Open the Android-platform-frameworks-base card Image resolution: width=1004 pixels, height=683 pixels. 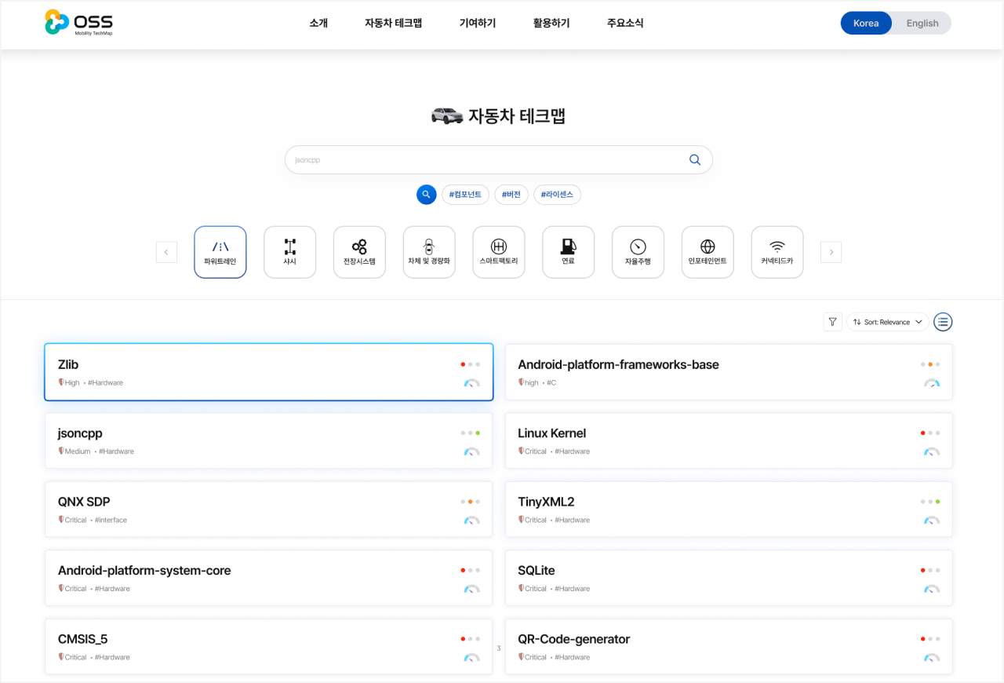[x=729, y=372]
